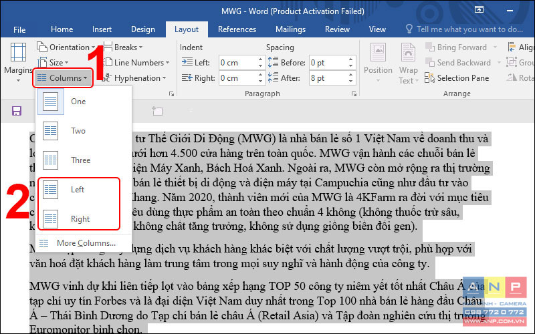Click Bring Forward button
Screen dimensions: 535x334
457,47
